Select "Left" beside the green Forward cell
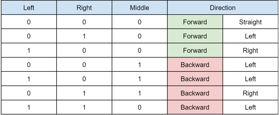279x115 pixels. coord(250,36)
